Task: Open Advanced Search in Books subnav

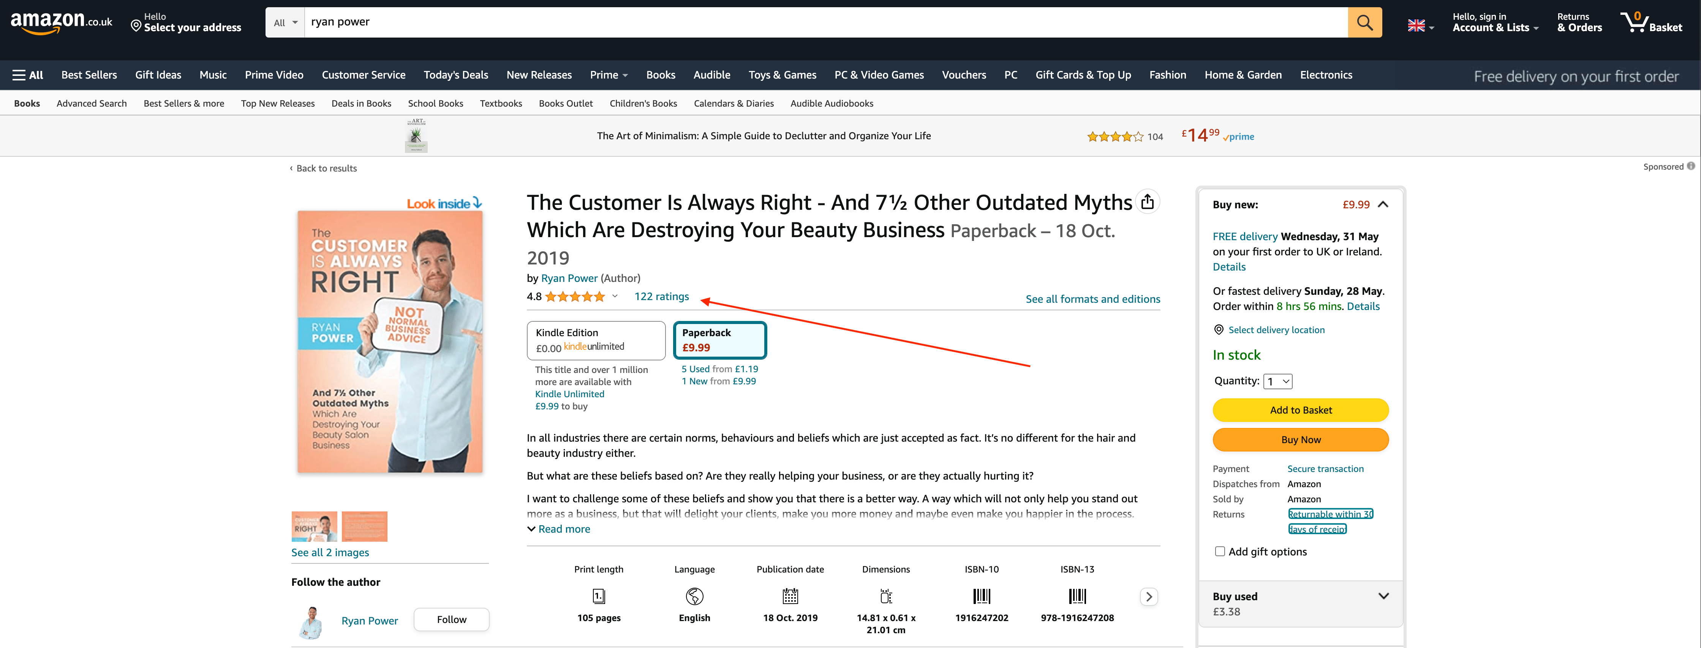Action: (x=92, y=104)
